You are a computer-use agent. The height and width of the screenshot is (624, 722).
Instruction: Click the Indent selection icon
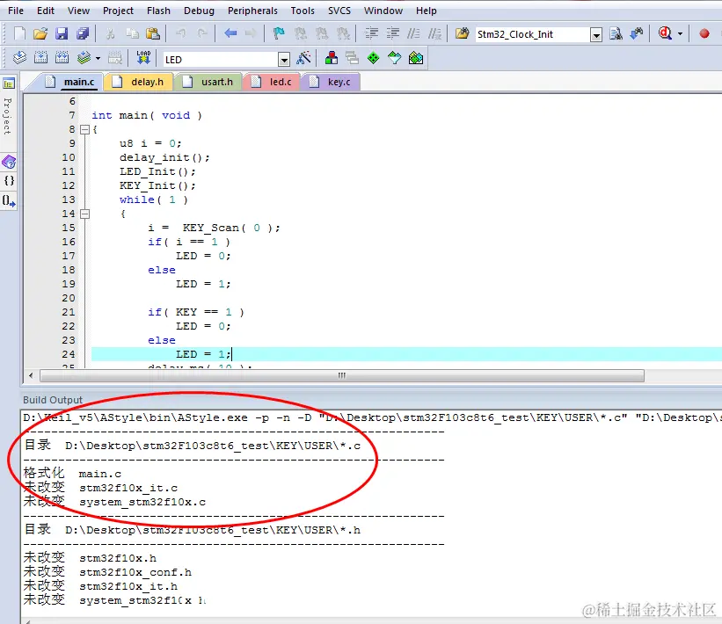371,33
